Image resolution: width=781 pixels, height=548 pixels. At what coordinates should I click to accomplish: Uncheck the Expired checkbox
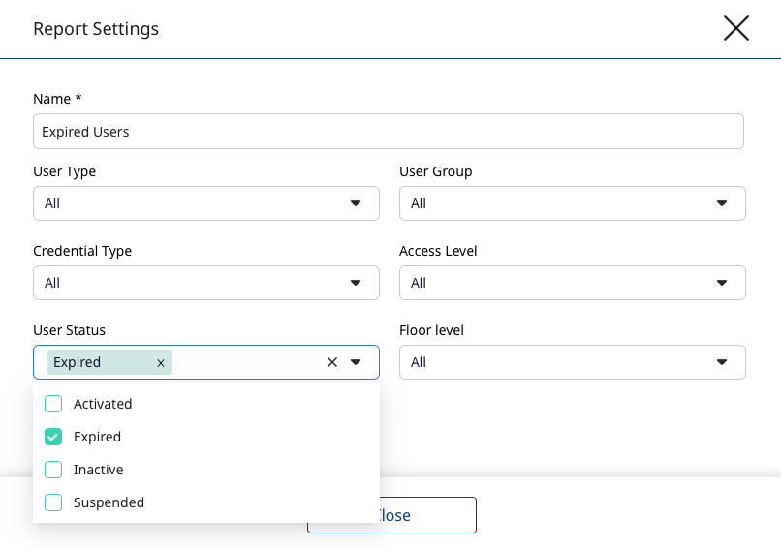point(53,437)
